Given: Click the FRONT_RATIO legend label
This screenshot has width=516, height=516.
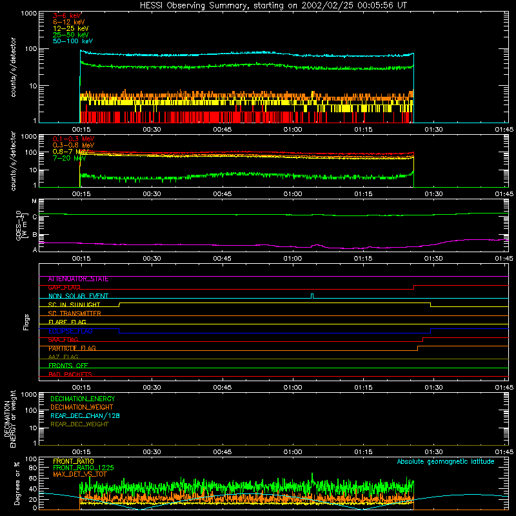Looking at the screenshot, I should [74, 462].
